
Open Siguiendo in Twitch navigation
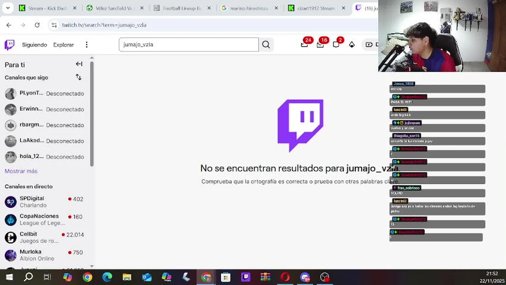click(x=34, y=45)
